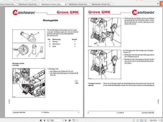Close the active Manitowoc Grove Cran... tab

point(65,4)
